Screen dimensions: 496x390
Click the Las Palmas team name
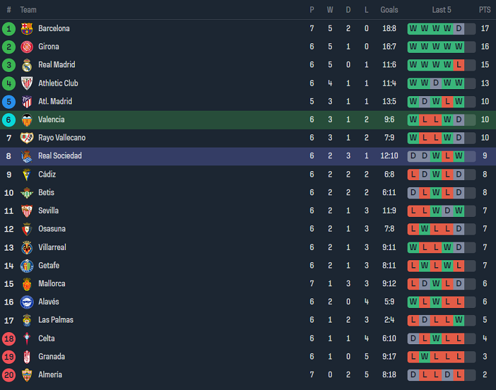point(55,320)
